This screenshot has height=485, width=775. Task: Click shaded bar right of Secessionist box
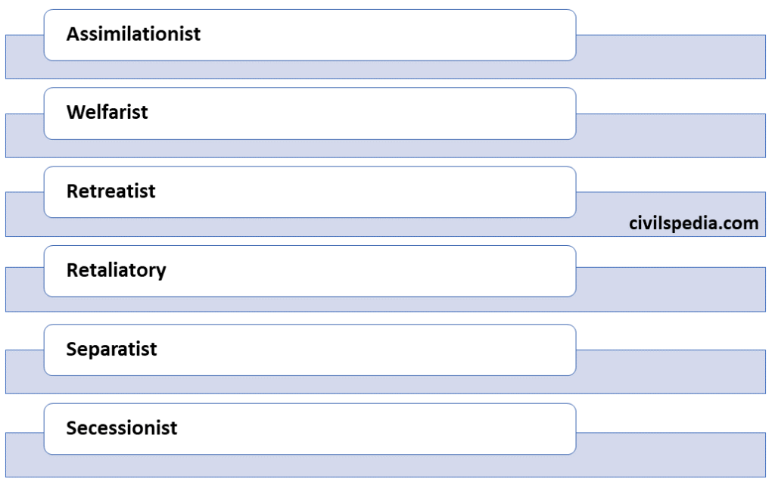click(670, 454)
